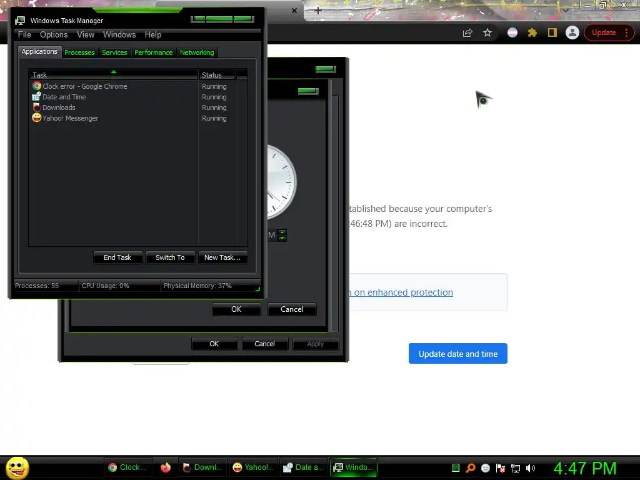
Task: Click the striped flag extension icon
Action: pyautogui.click(x=512, y=32)
